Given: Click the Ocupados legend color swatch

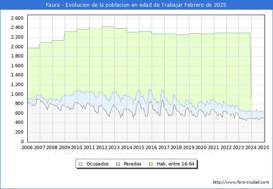Looking at the screenshot, I should pos(81,164).
